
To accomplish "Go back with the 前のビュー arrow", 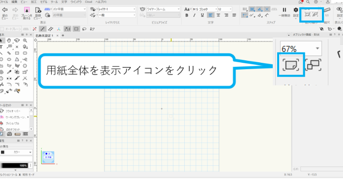I will (4, 10).
